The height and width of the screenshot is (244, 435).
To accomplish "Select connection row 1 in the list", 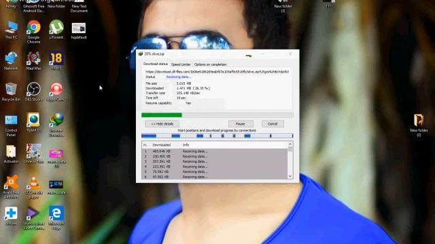I will pos(215,151).
